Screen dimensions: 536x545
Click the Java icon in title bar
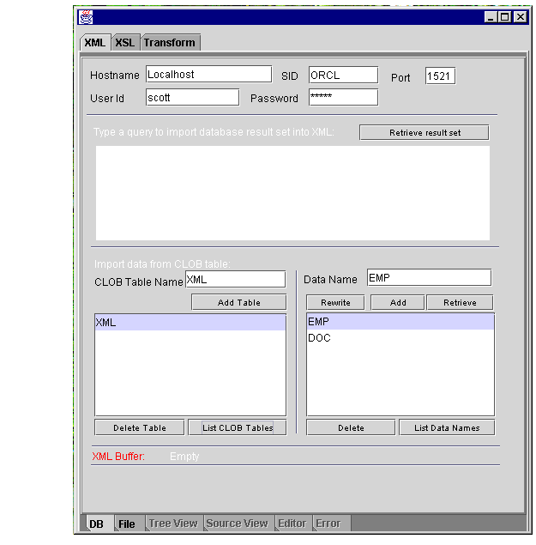click(86, 16)
